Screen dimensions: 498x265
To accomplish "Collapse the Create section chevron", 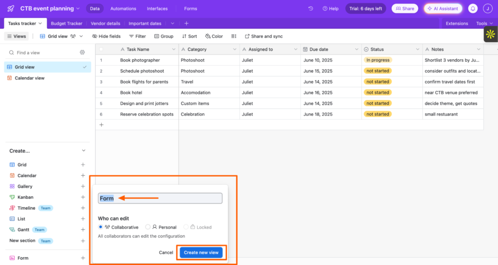I will (x=84, y=151).
